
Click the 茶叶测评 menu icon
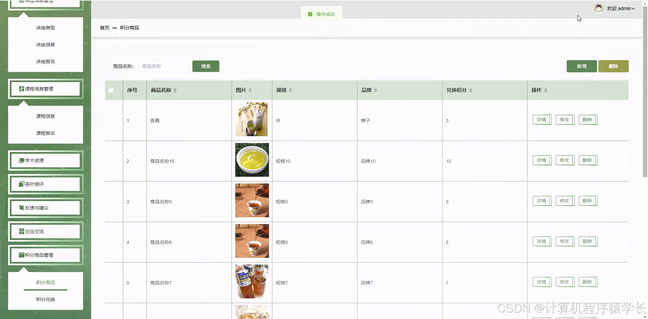click(x=21, y=184)
